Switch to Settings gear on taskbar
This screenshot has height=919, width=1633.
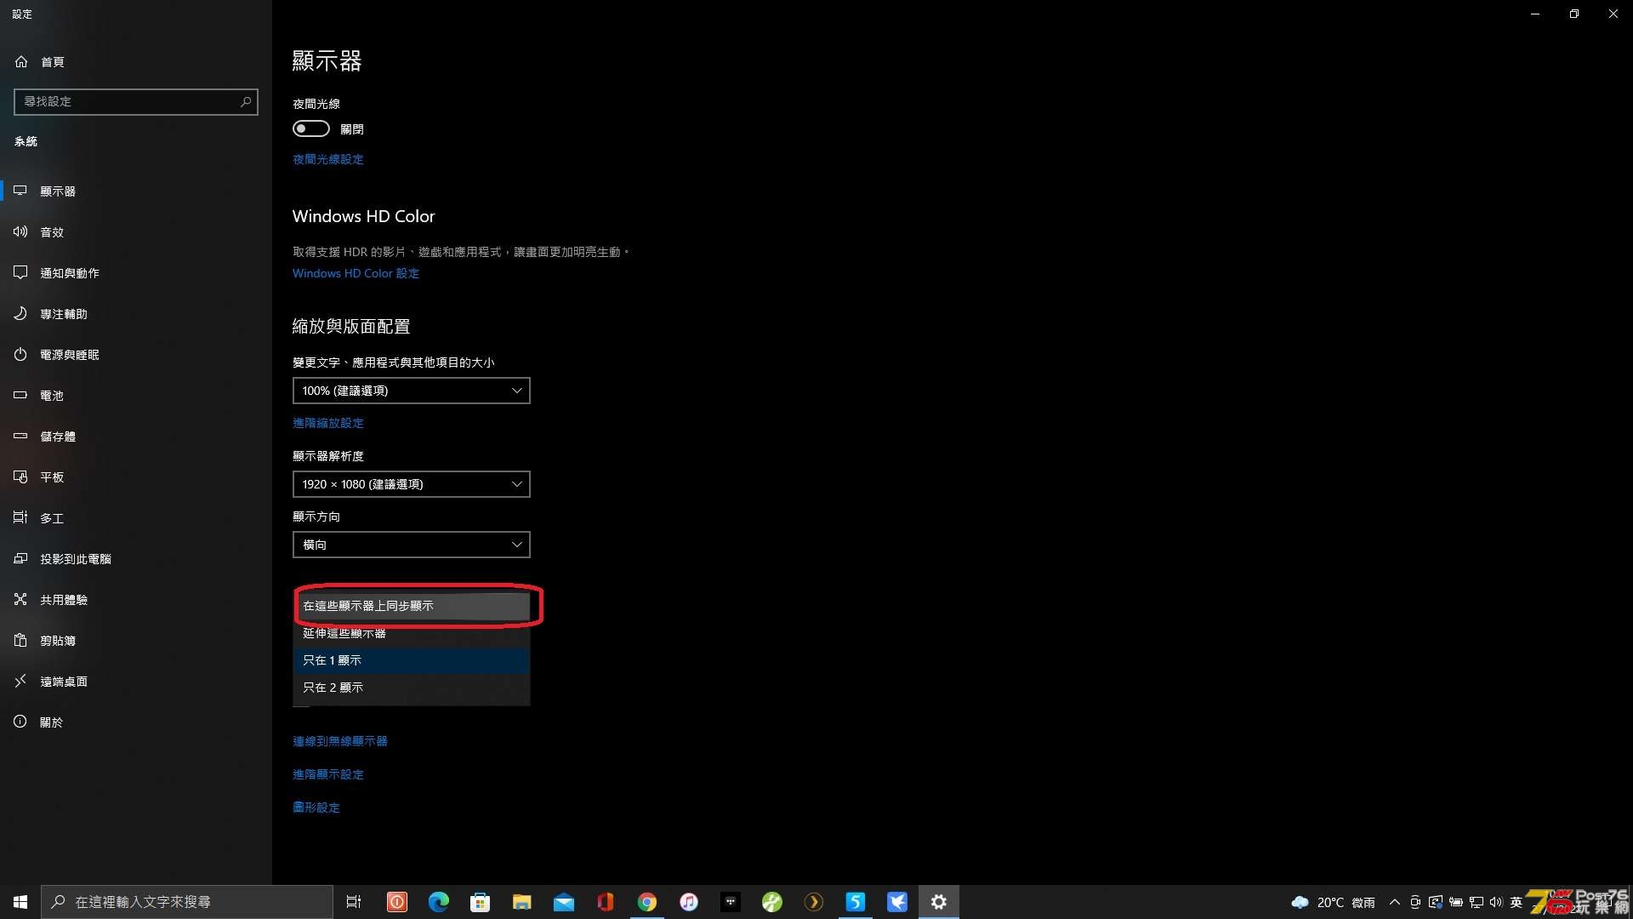(x=938, y=902)
